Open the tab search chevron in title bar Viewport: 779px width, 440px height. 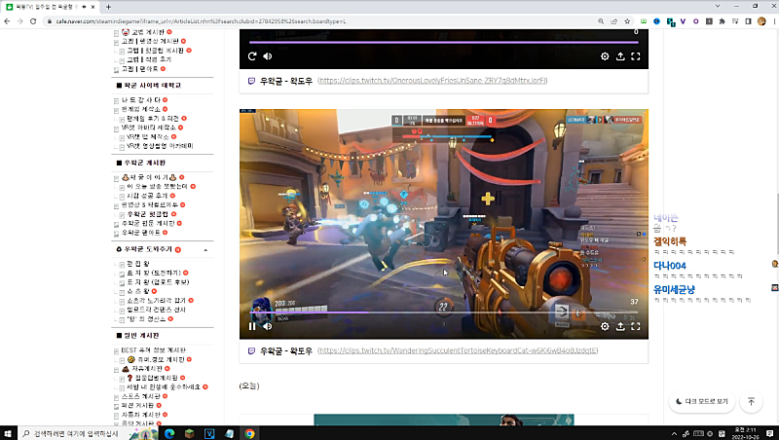point(718,6)
